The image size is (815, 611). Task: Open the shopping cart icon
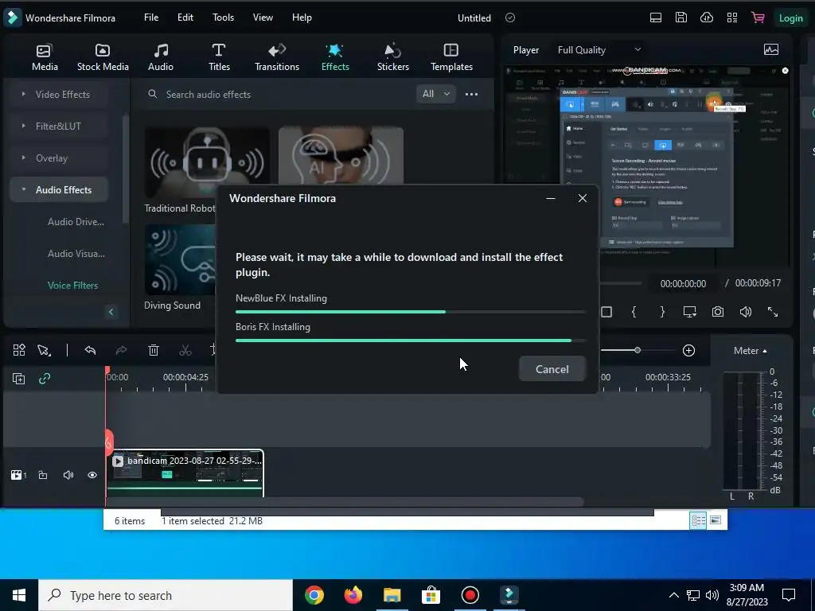coord(758,18)
